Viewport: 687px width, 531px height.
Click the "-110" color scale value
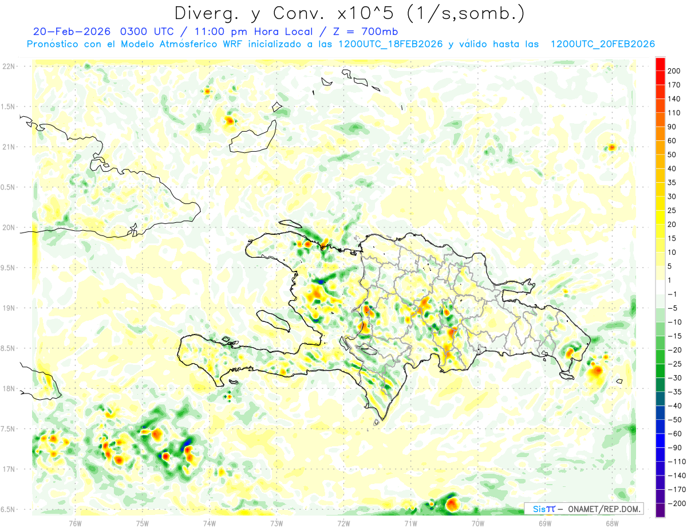(x=676, y=462)
